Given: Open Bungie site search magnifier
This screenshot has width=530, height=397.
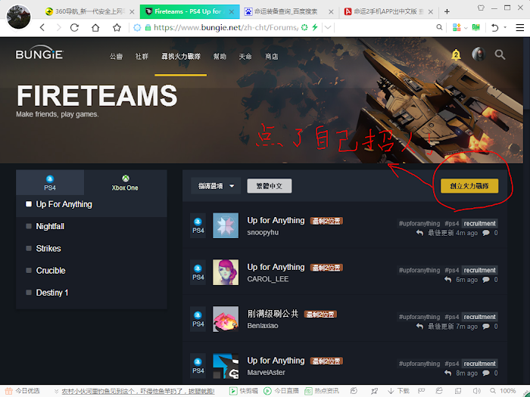Looking at the screenshot, I should click(x=500, y=54).
